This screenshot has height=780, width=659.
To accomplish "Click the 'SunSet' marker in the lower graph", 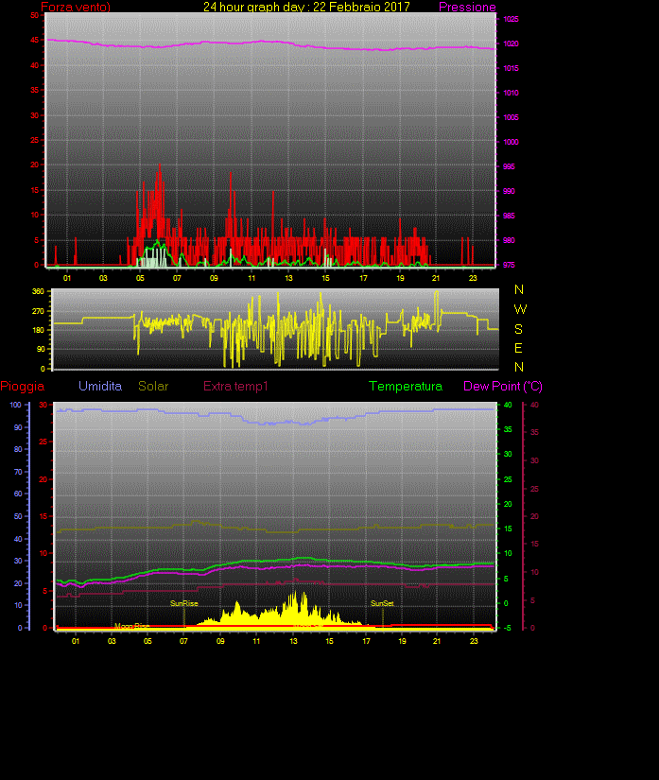I will click(x=382, y=603).
